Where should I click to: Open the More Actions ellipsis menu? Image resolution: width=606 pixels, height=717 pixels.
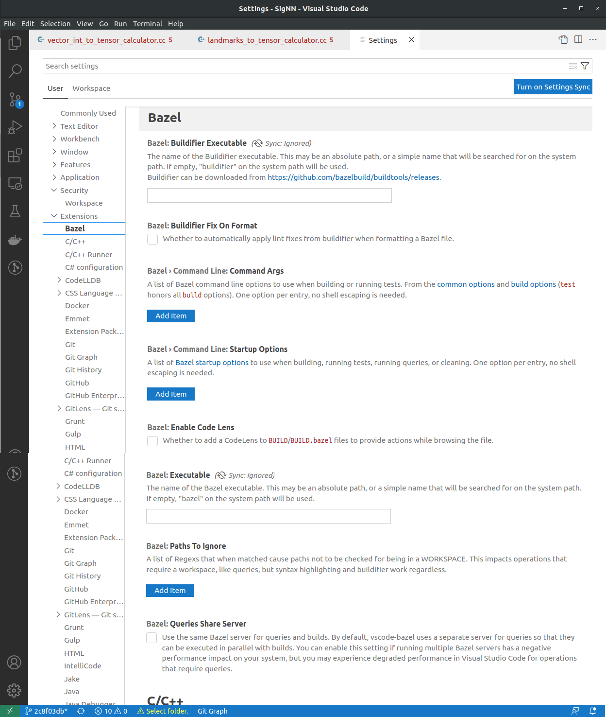(x=593, y=40)
